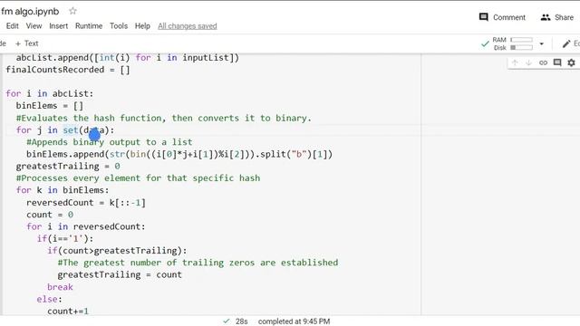Screen dimensions: 580x326
Task: Click the line 'if(count>greatestTrailing):'
Action: click(x=117, y=251)
